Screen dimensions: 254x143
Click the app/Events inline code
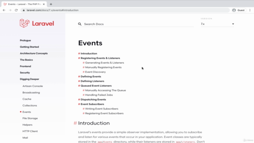point(105,142)
